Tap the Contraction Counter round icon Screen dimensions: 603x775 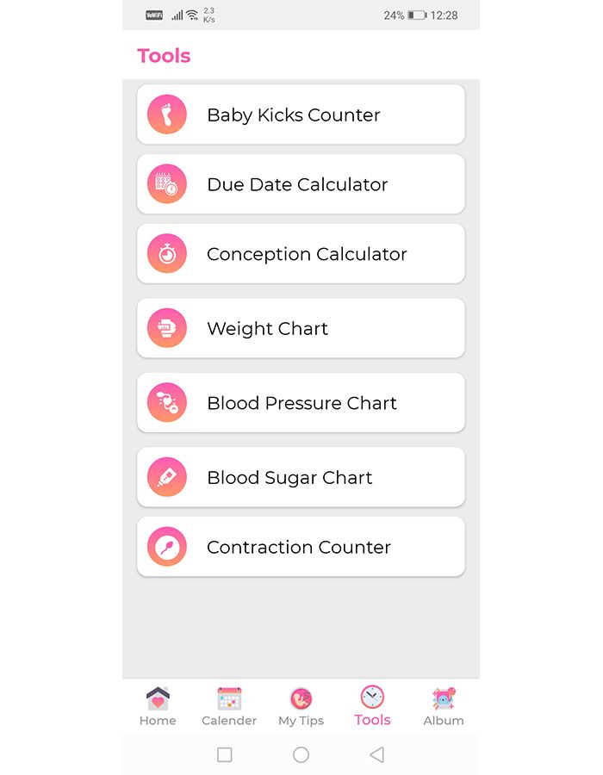pyautogui.click(x=167, y=547)
